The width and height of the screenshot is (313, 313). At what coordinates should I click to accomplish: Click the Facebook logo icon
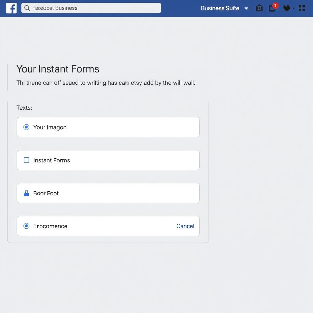pyautogui.click(x=11, y=8)
